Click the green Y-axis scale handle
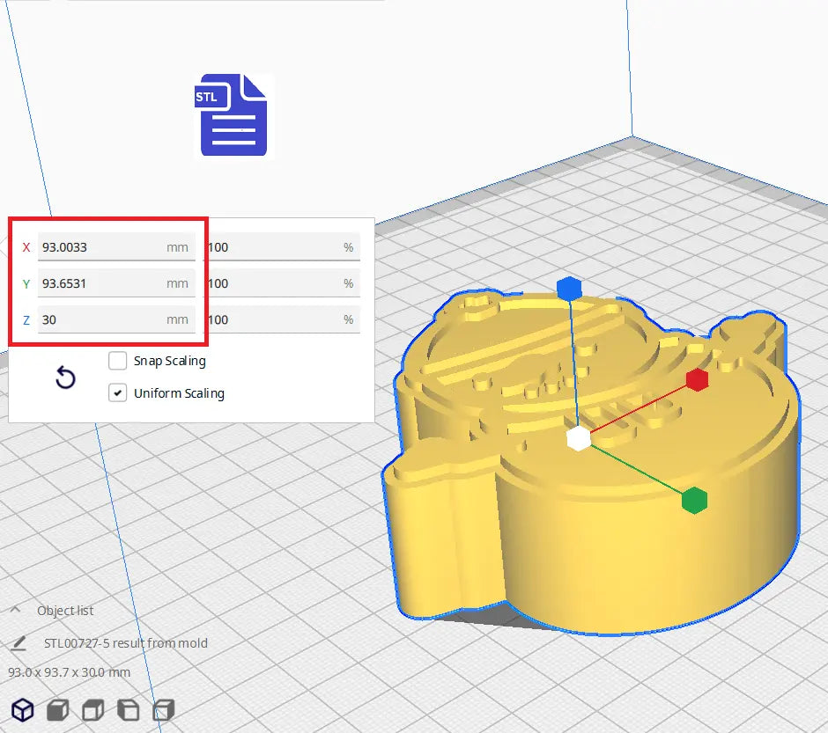828x733 pixels. pos(694,500)
